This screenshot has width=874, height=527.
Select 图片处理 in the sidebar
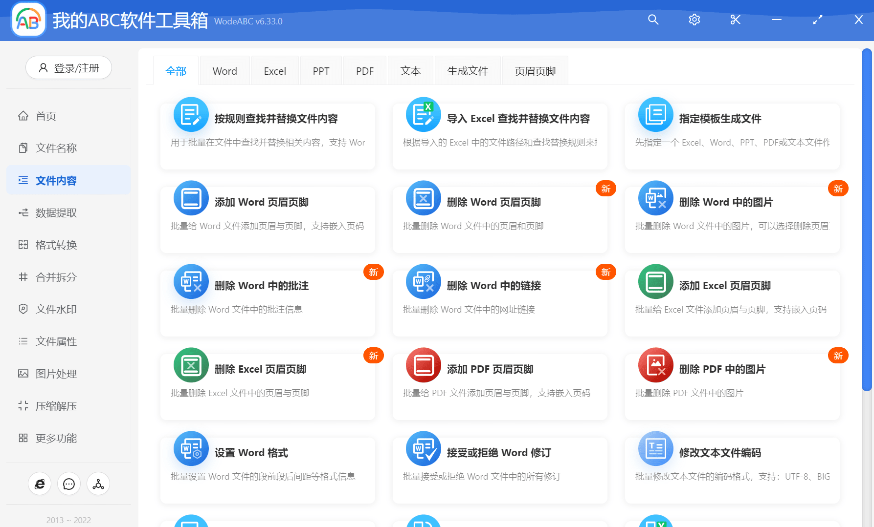[x=55, y=374]
